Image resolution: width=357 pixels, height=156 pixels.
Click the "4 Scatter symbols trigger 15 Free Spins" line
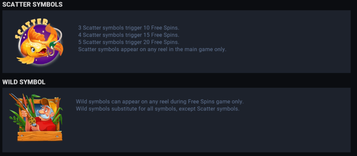129,35
